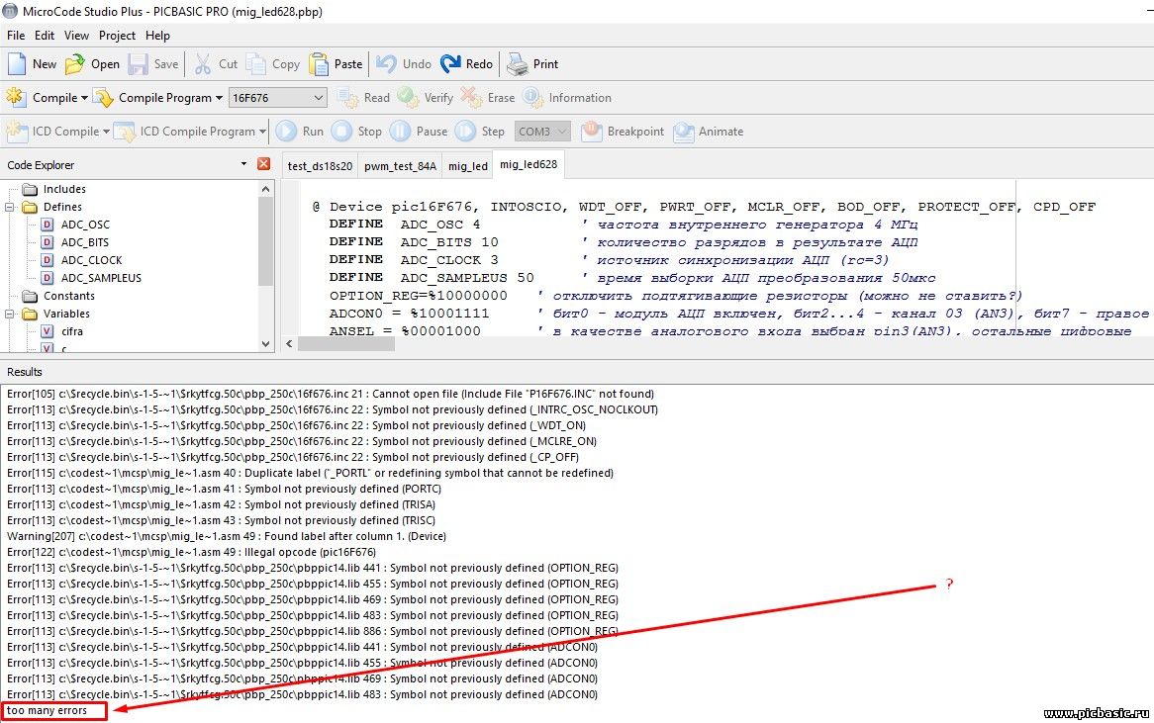Image resolution: width=1154 pixels, height=723 pixels.
Task: Click the Compile toolbar icon
Action: (x=16, y=97)
